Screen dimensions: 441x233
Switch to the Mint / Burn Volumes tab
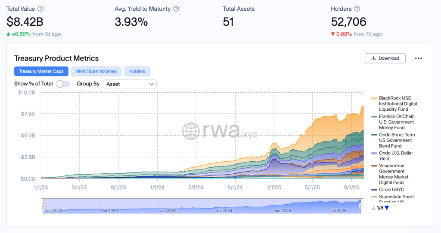(96, 71)
